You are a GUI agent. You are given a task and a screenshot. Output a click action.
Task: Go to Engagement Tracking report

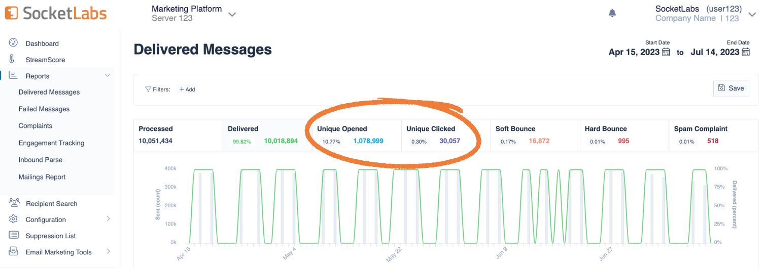click(51, 143)
